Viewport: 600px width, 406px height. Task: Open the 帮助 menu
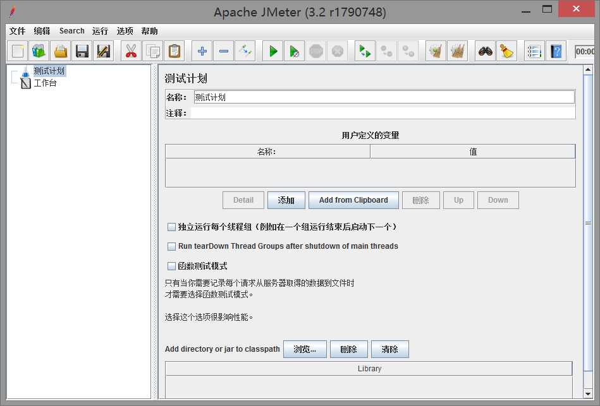point(149,31)
